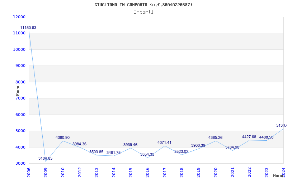The width and height of the screenshot is (287, 179).
Task: Click the Euro axis label
Action: [x=18, y=91]
